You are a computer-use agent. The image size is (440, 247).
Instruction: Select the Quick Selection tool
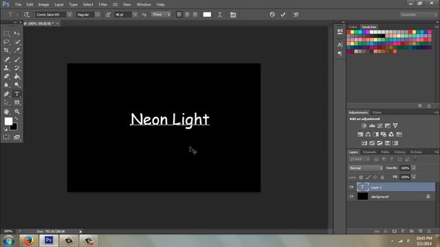click(16, 42)
